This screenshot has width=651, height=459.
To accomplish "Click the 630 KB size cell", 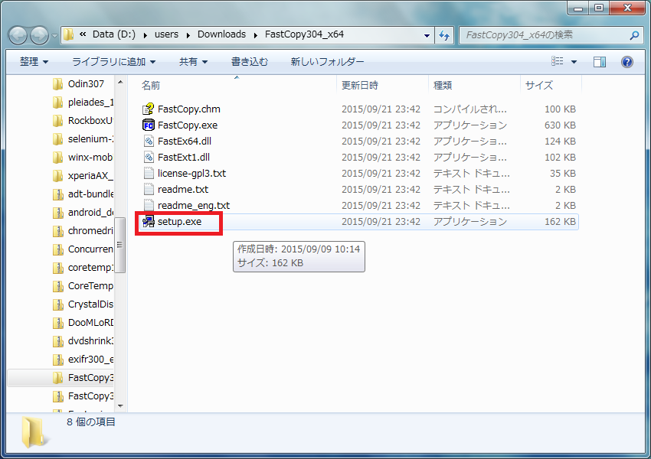I will [560, 125].
